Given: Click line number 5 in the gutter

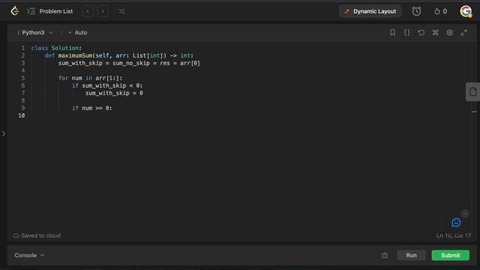Looking at the screenshot, I should [x=23, y=78].
